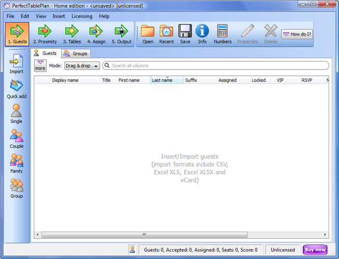This screenshot has height=259, width=339.
Task: Click the Info toolbar icon
Action: 202,34
